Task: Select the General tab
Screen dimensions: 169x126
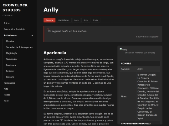Action: tap(49, 20)
